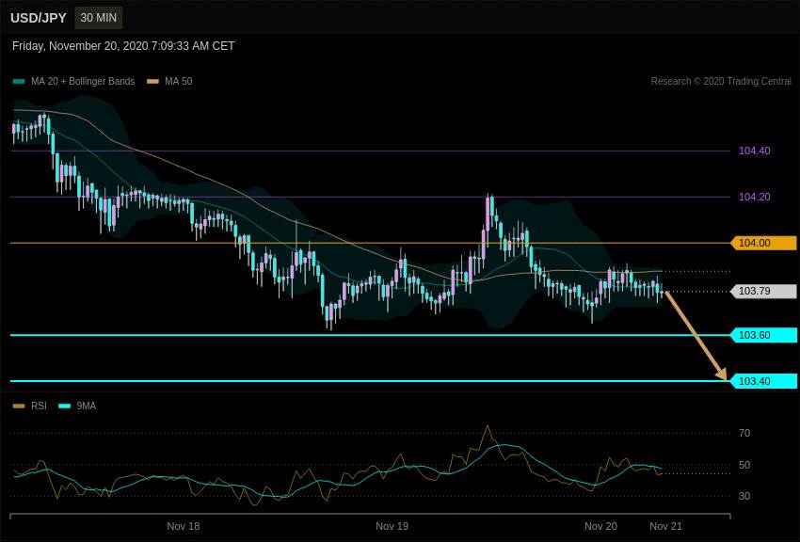Image resolution: width=800 pixels, height=542 pixels.
Task: Click the cyan 103.60 support price tag
Action: [764, 335]
